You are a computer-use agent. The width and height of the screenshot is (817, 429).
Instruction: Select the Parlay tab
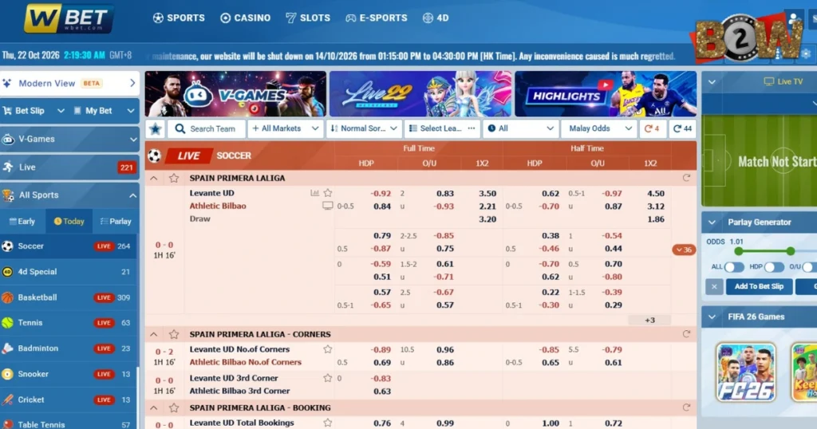point(116,221)
